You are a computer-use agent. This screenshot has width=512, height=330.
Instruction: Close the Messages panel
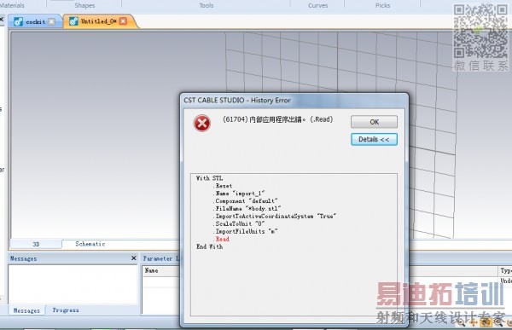[134, 258]
